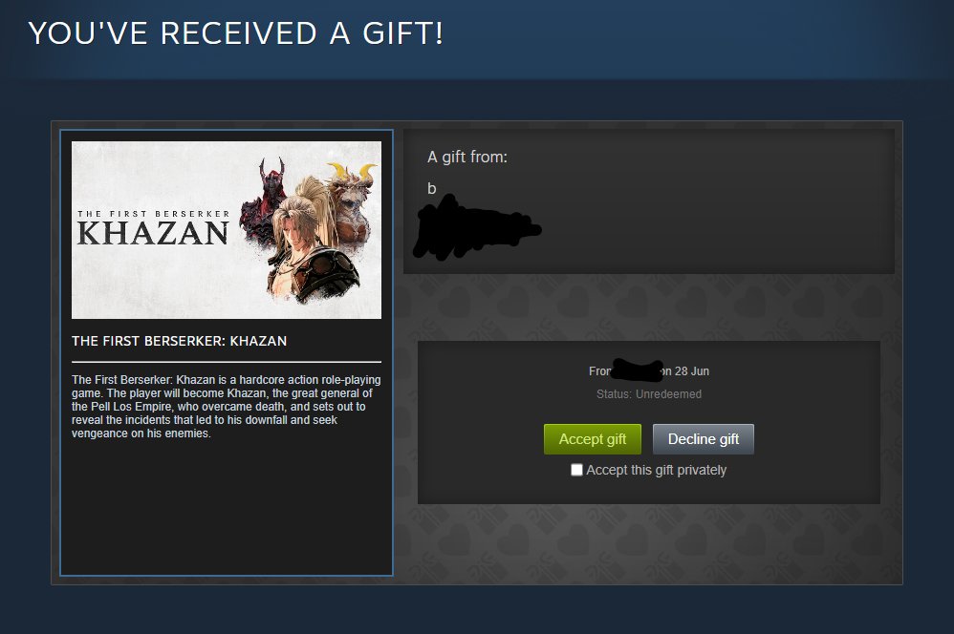Image resolution: width=954 pixels, height=634 pixels.
Task: Select the gift sender name starting with b
Action: (431, 188)
